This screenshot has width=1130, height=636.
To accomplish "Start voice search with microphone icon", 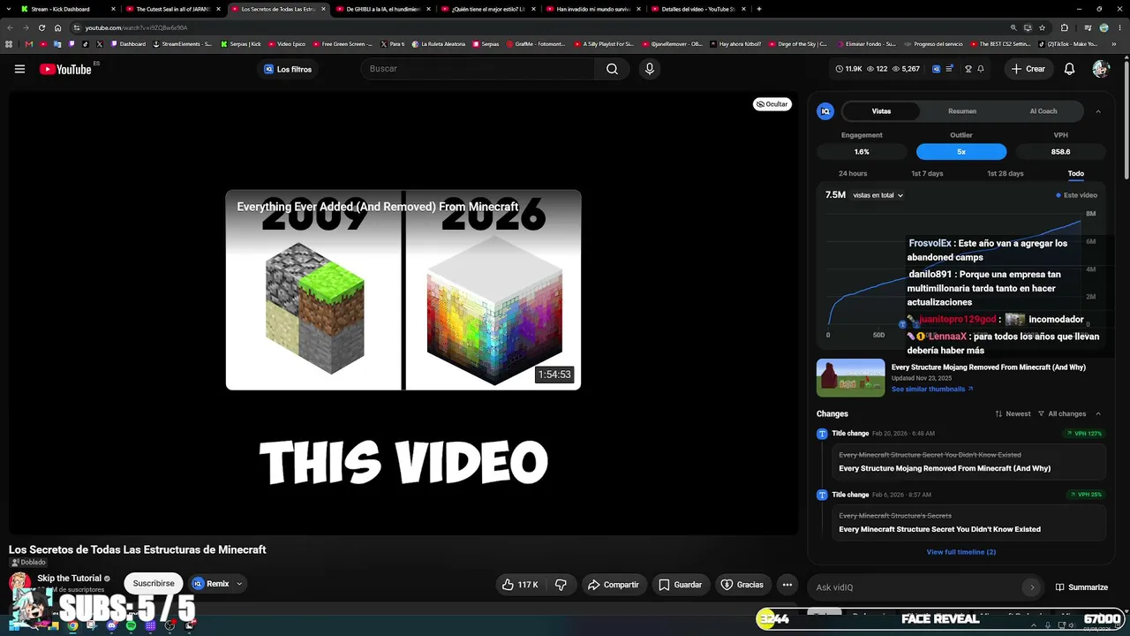I will coord(650,69).
